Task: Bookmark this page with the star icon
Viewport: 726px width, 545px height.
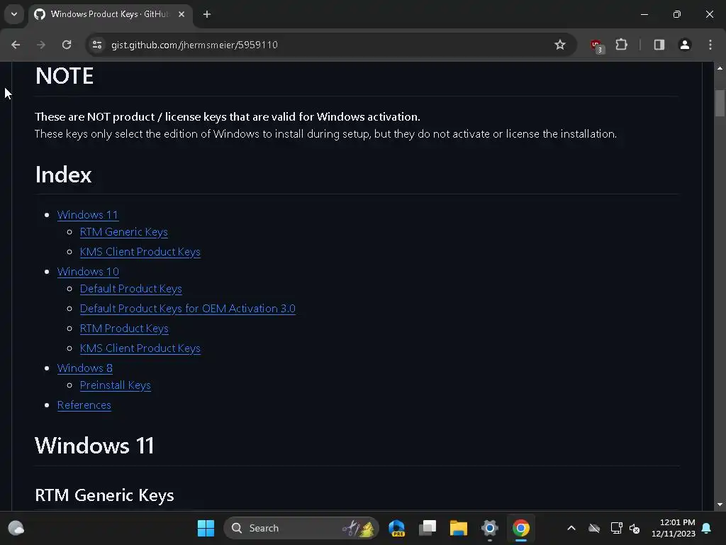Action: [x=560, y=45]
